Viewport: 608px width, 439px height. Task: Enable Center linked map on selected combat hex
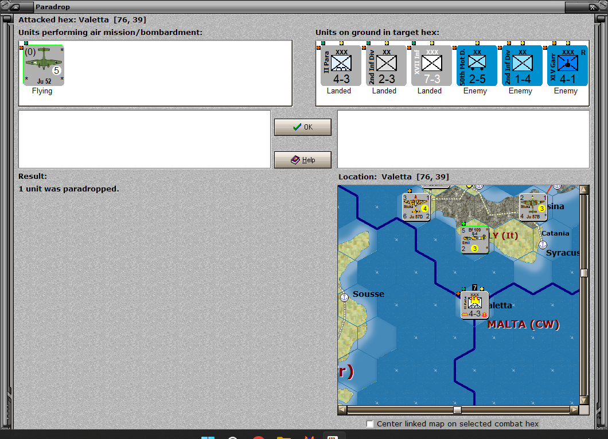point(370,424)
